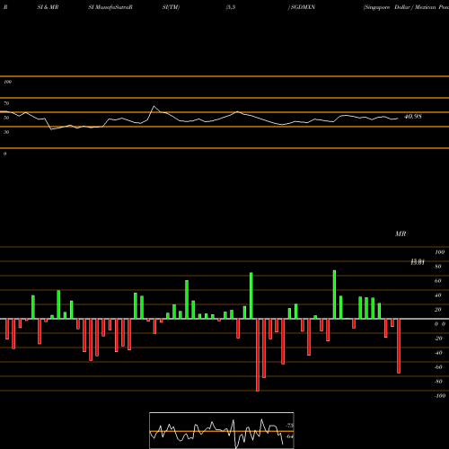Click the MR indicator title label
This screenshot has height=449, width=449.
(x=401, y=233)
